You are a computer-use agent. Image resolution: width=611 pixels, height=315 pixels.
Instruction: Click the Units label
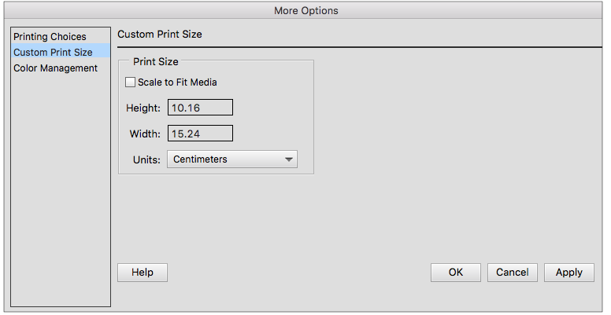(x=146, y=159)
